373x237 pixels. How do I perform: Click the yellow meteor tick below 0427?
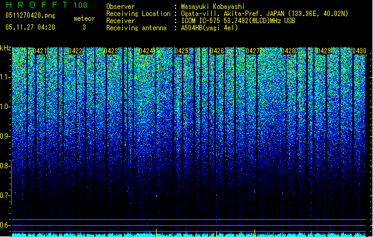tap(254, 233)
